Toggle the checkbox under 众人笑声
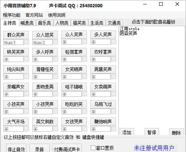186x152 pixels. click(84, 42)
